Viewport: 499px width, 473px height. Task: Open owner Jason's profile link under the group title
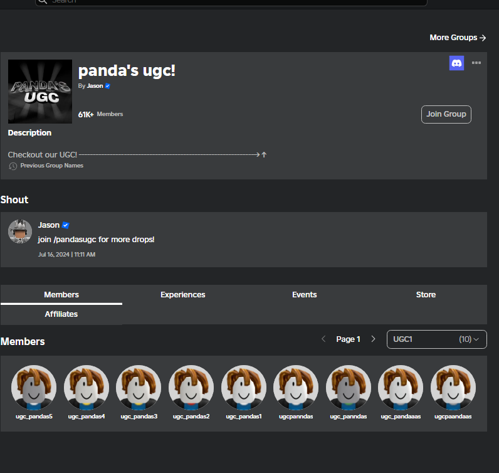(95, 86)
